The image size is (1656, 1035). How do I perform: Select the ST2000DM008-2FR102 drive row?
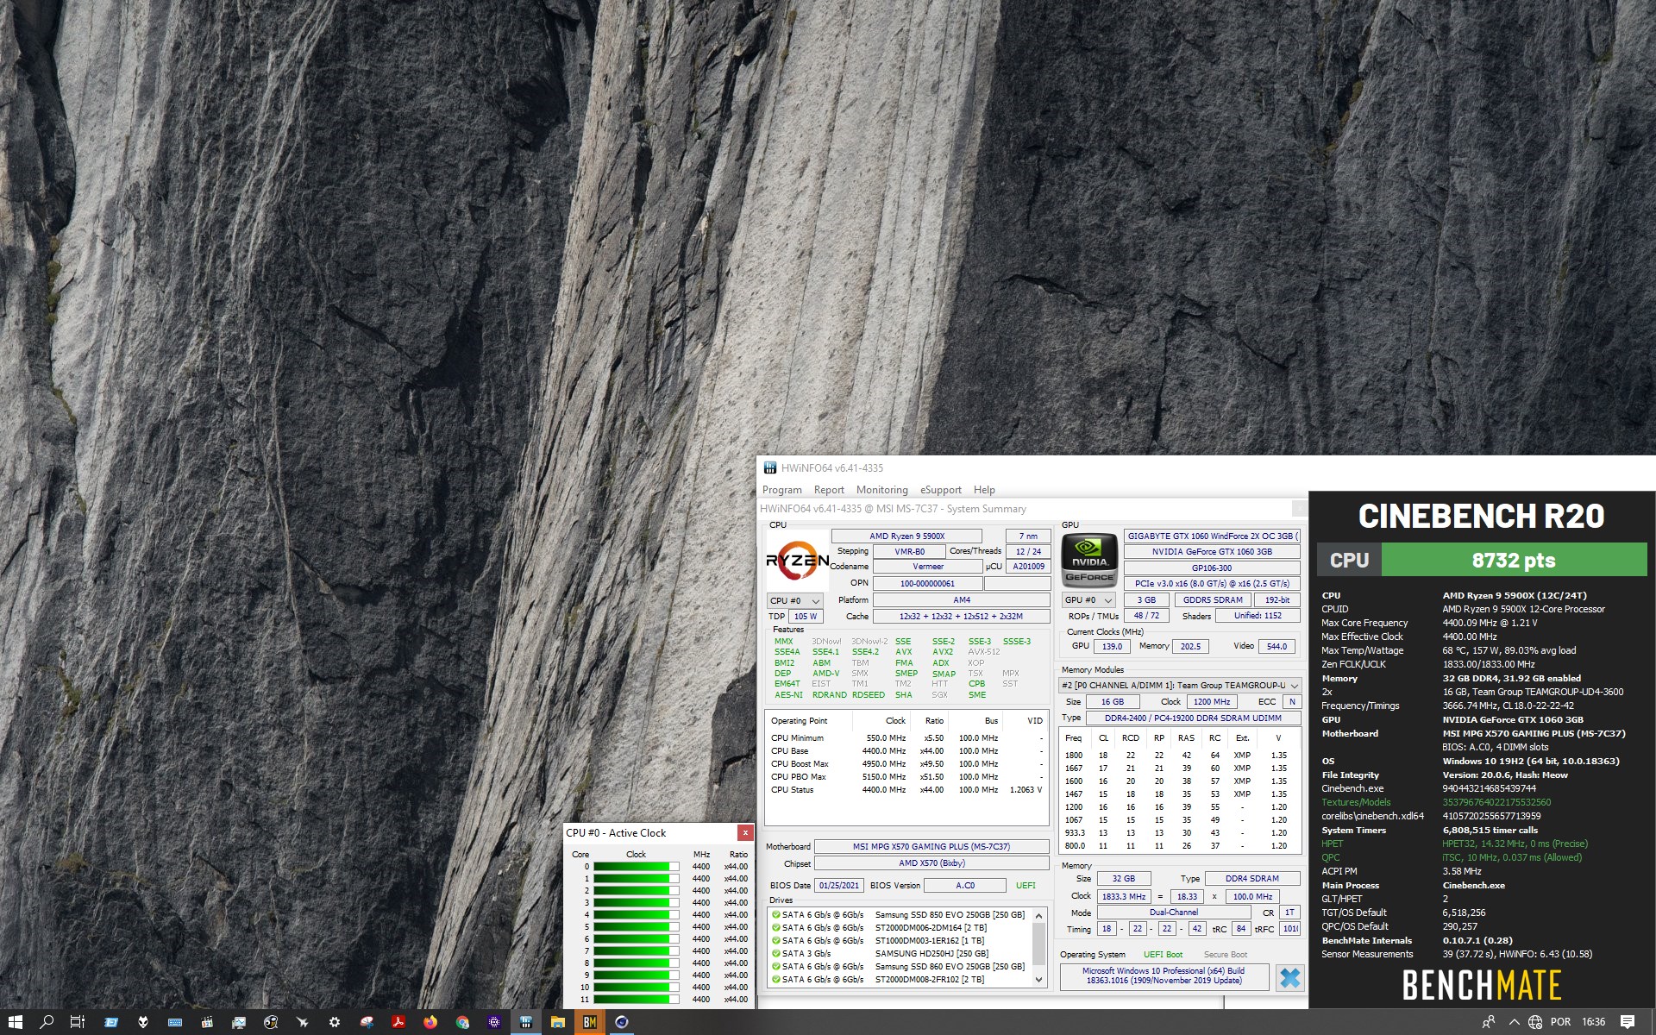[899, 980]
